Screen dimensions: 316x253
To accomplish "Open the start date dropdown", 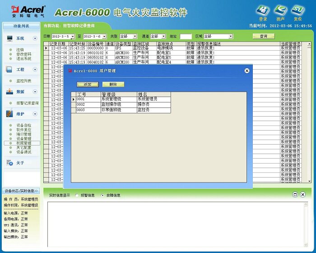I will point(73,37).
